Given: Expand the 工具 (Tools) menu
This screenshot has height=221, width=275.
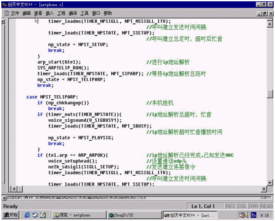Looking at the screenshot, I should (85, 14).
